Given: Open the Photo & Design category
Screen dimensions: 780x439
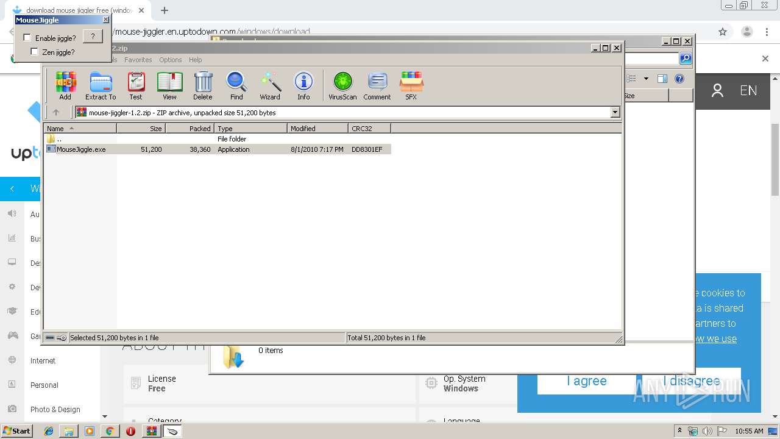Looking at the screenshot, I should click(55, 410).
